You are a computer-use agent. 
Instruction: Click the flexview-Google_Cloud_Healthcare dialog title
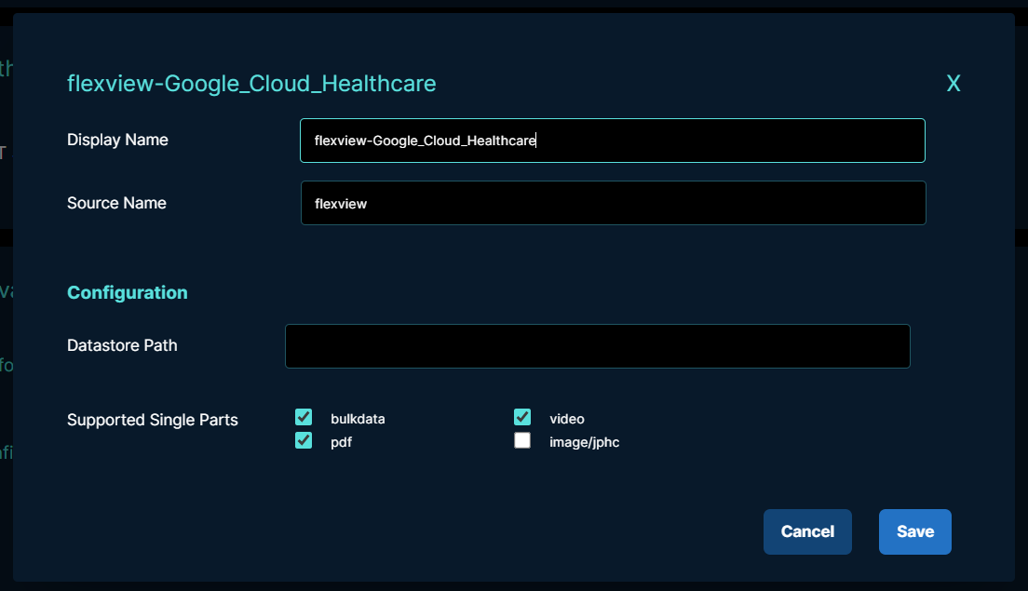(251, 83)
